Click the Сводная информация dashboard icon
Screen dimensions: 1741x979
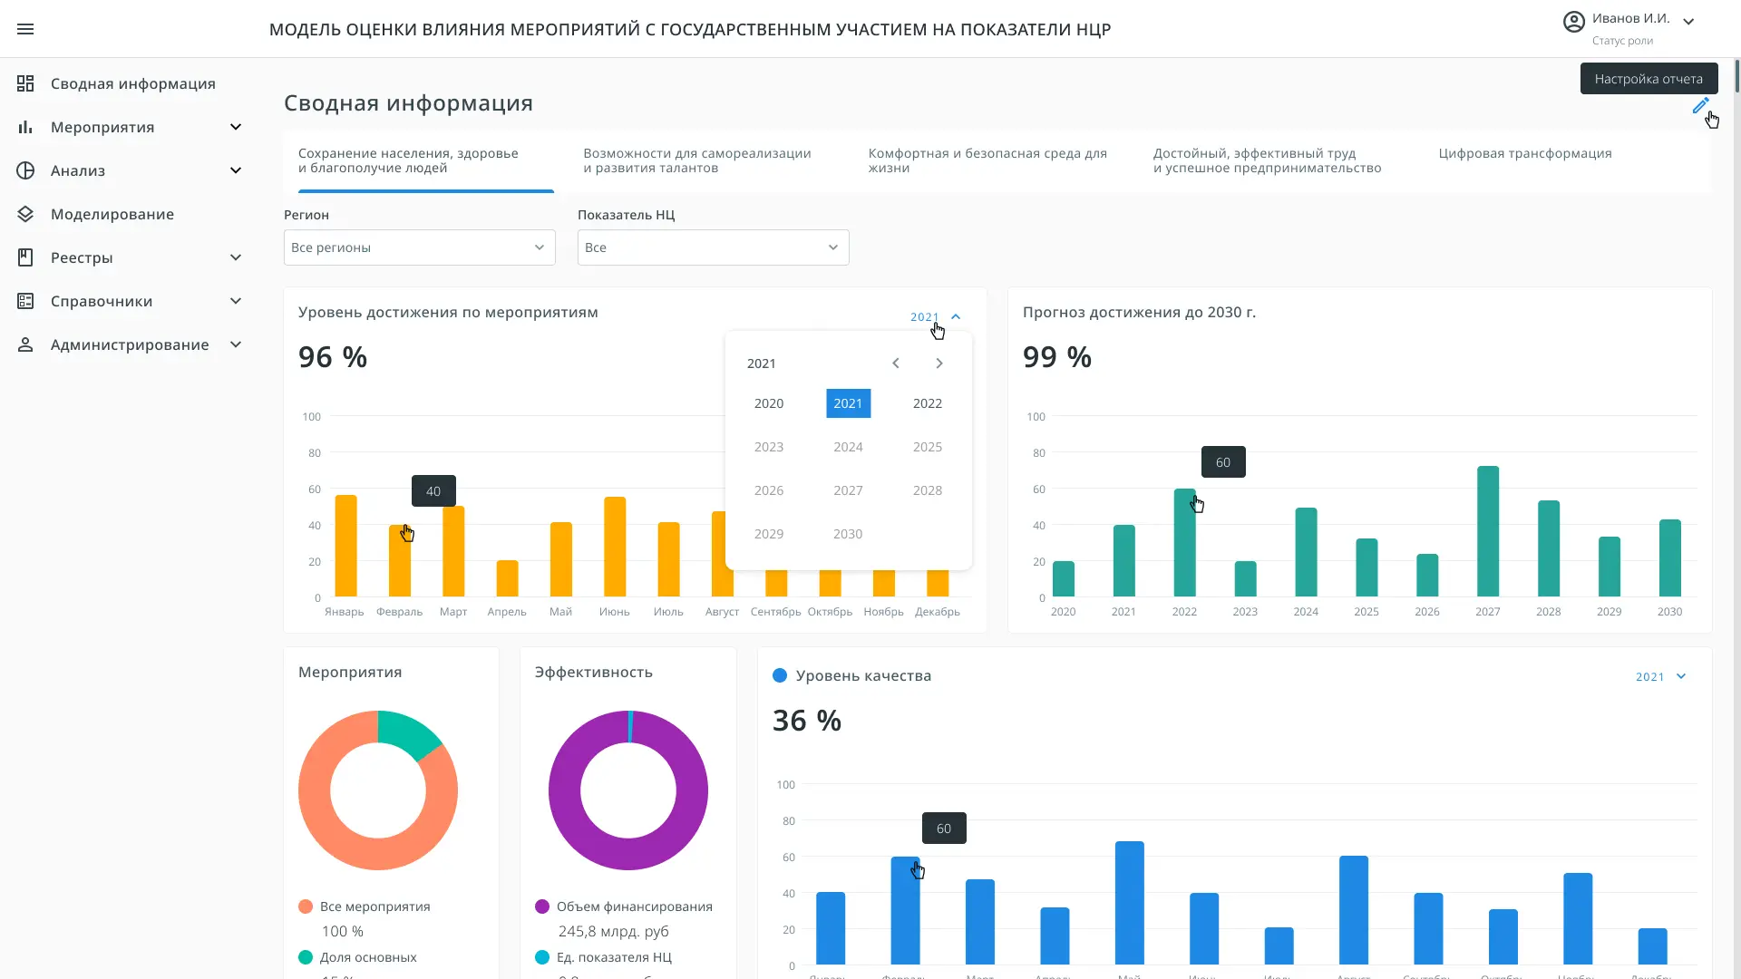coord(25,83)
